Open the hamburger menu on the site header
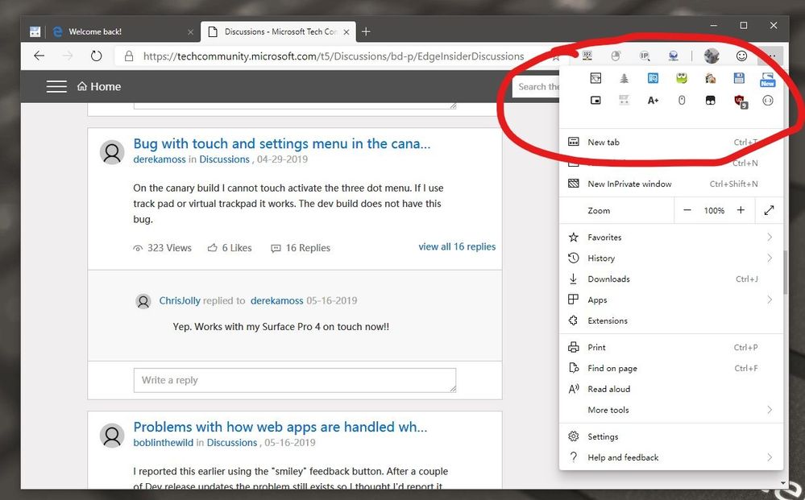Viewport: 805px width, 500px height. pos(56,87)
